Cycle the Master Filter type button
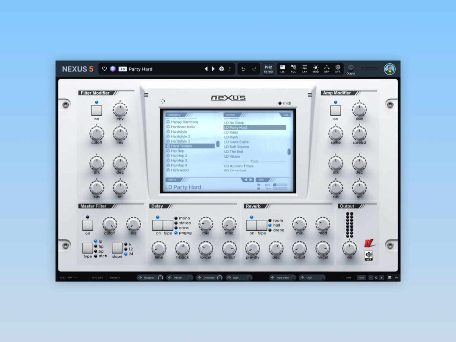456x342 pixels. [88, 248]
